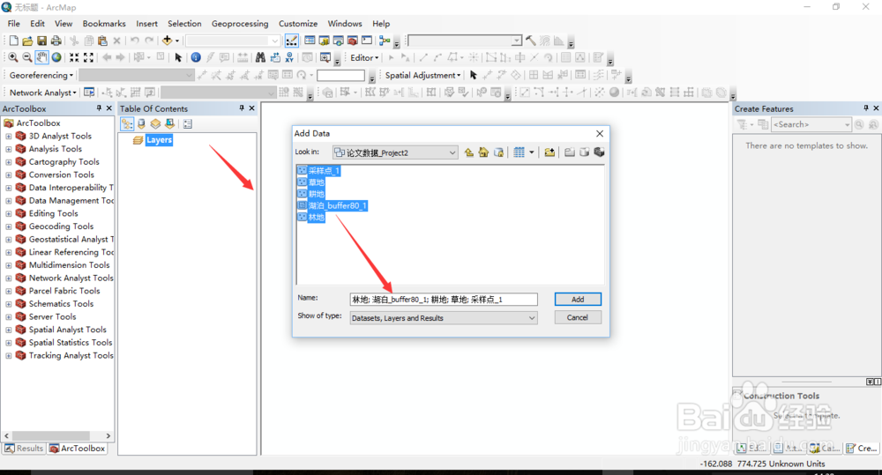The height and width of the screenshot is (475, 882).
Task: Select the 林地 dataset in the list
Action: (x=311, y=218)
